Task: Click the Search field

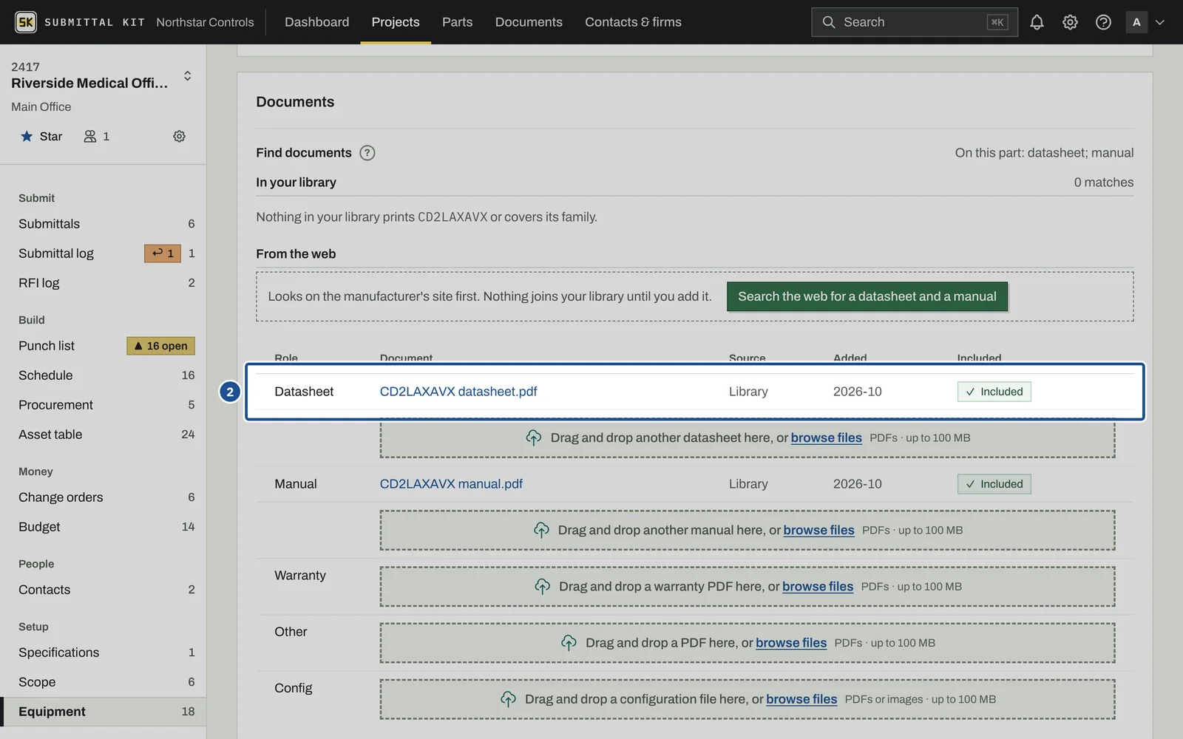Action: [x=915, y=22]
